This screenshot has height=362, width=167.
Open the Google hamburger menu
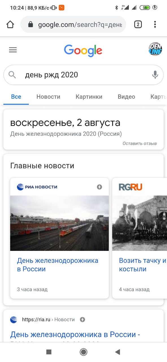13,50
